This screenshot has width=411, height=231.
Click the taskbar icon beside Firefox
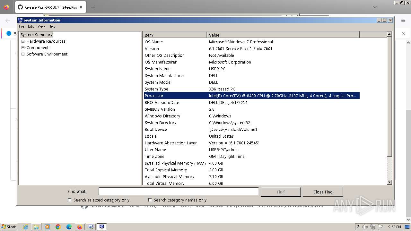coord(91,227)
